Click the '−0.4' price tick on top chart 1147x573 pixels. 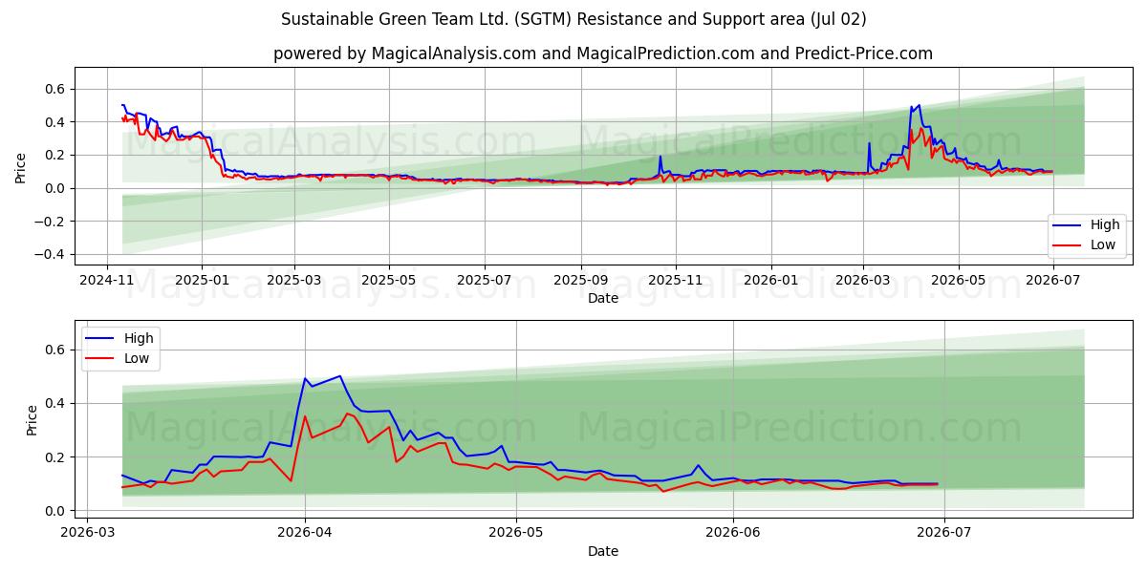point(50,255)
